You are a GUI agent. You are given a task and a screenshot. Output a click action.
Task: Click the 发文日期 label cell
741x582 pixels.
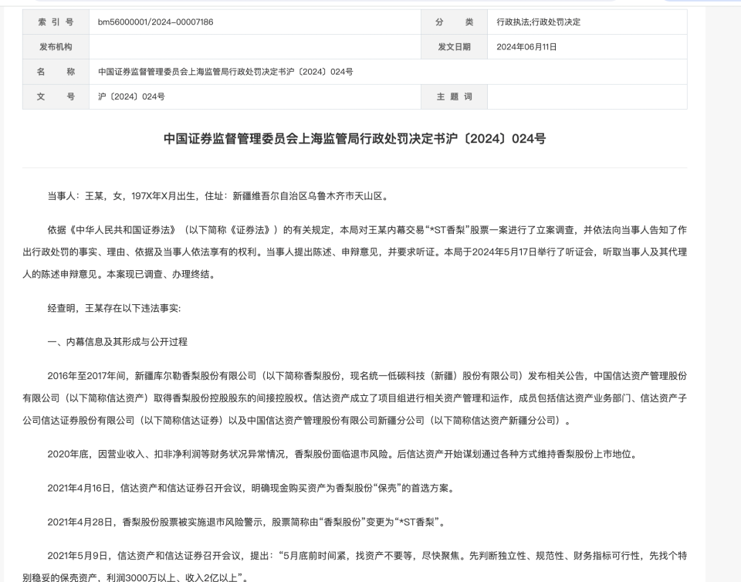454,47
